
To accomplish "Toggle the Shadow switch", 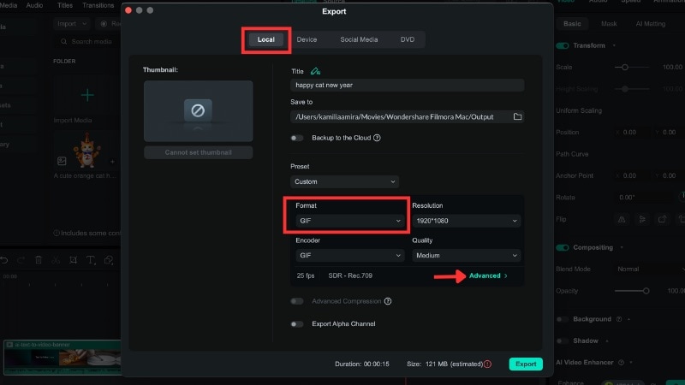I will 563,341.
